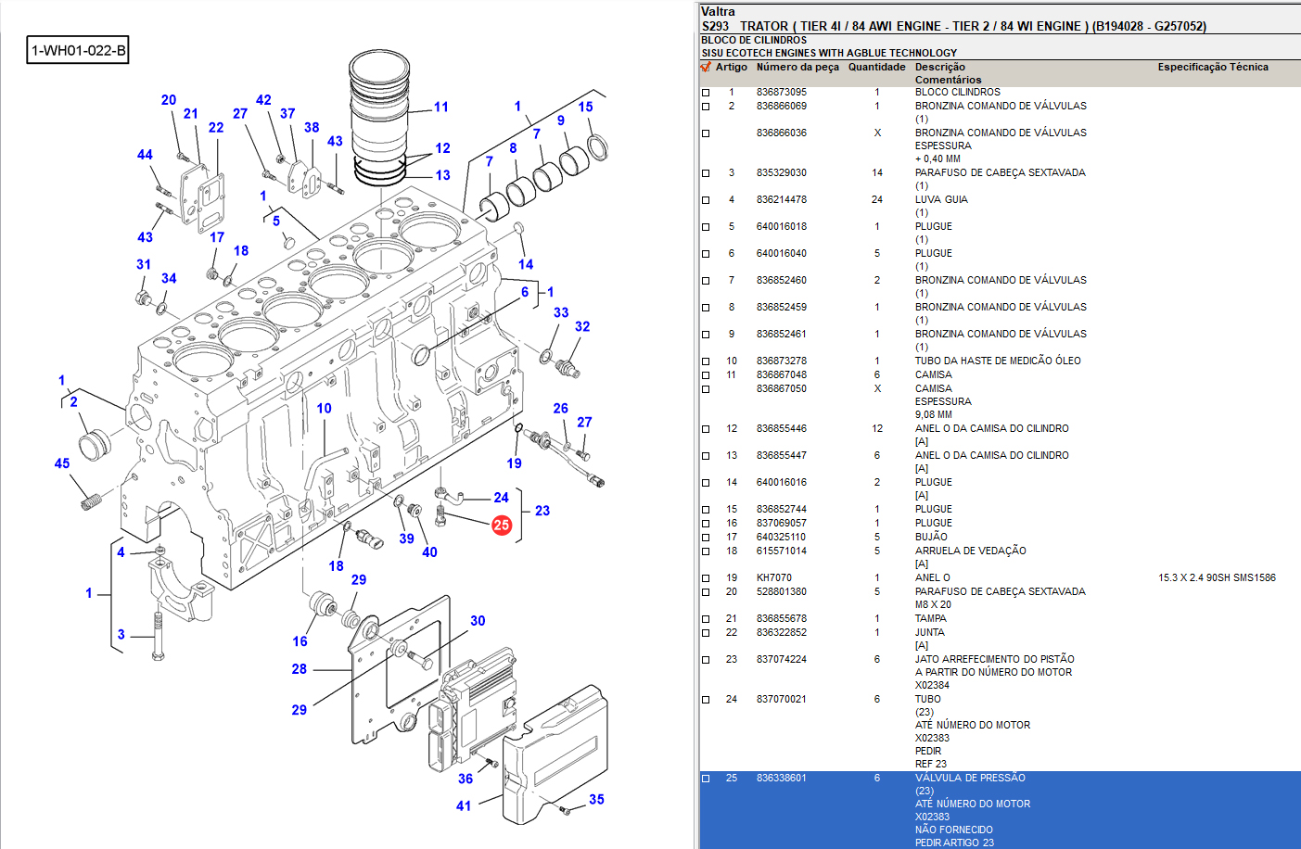Check the box for item 25 VÁLVULA DE PRESSÃO

click(706, 779)
